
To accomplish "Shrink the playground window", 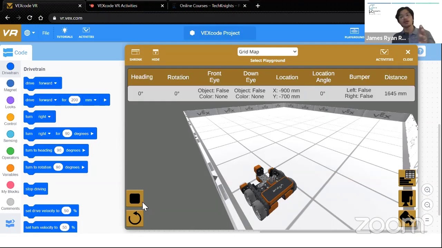I will coord(136,55).
